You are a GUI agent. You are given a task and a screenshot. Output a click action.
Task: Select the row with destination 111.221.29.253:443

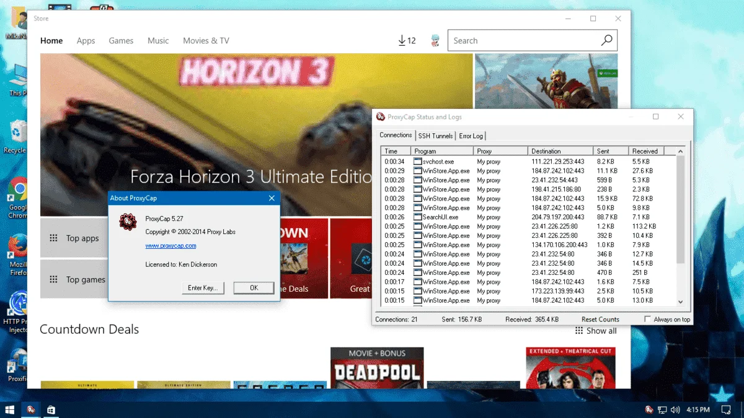coord(528,162)
